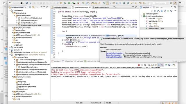Click Link with Editor in Project Explorer
The width and height of the screenshot is (186, 104).
pos(33,7)
